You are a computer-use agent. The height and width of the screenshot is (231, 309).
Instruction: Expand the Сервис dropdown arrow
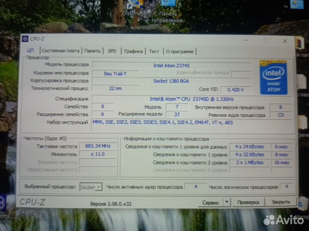click(x=227, y=202)
